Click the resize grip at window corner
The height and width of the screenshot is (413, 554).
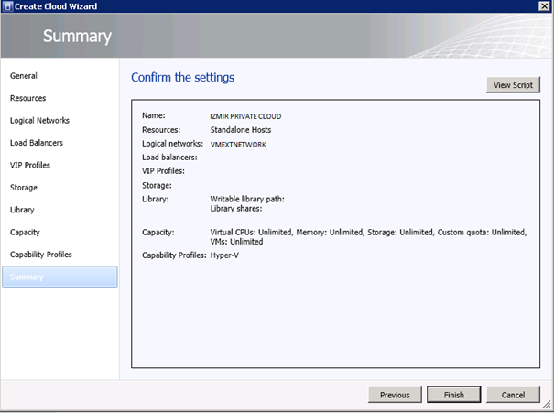coord(547,404)
